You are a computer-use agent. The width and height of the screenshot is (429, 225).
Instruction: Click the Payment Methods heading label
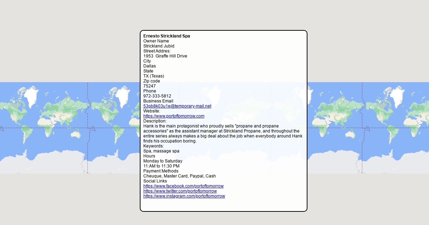point(161,171)
